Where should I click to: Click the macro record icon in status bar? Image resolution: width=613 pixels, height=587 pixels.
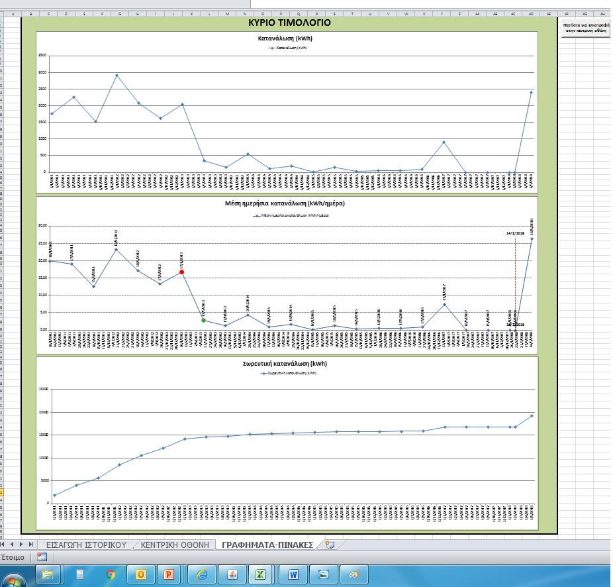pyautogui.click(x=42, y=557)
